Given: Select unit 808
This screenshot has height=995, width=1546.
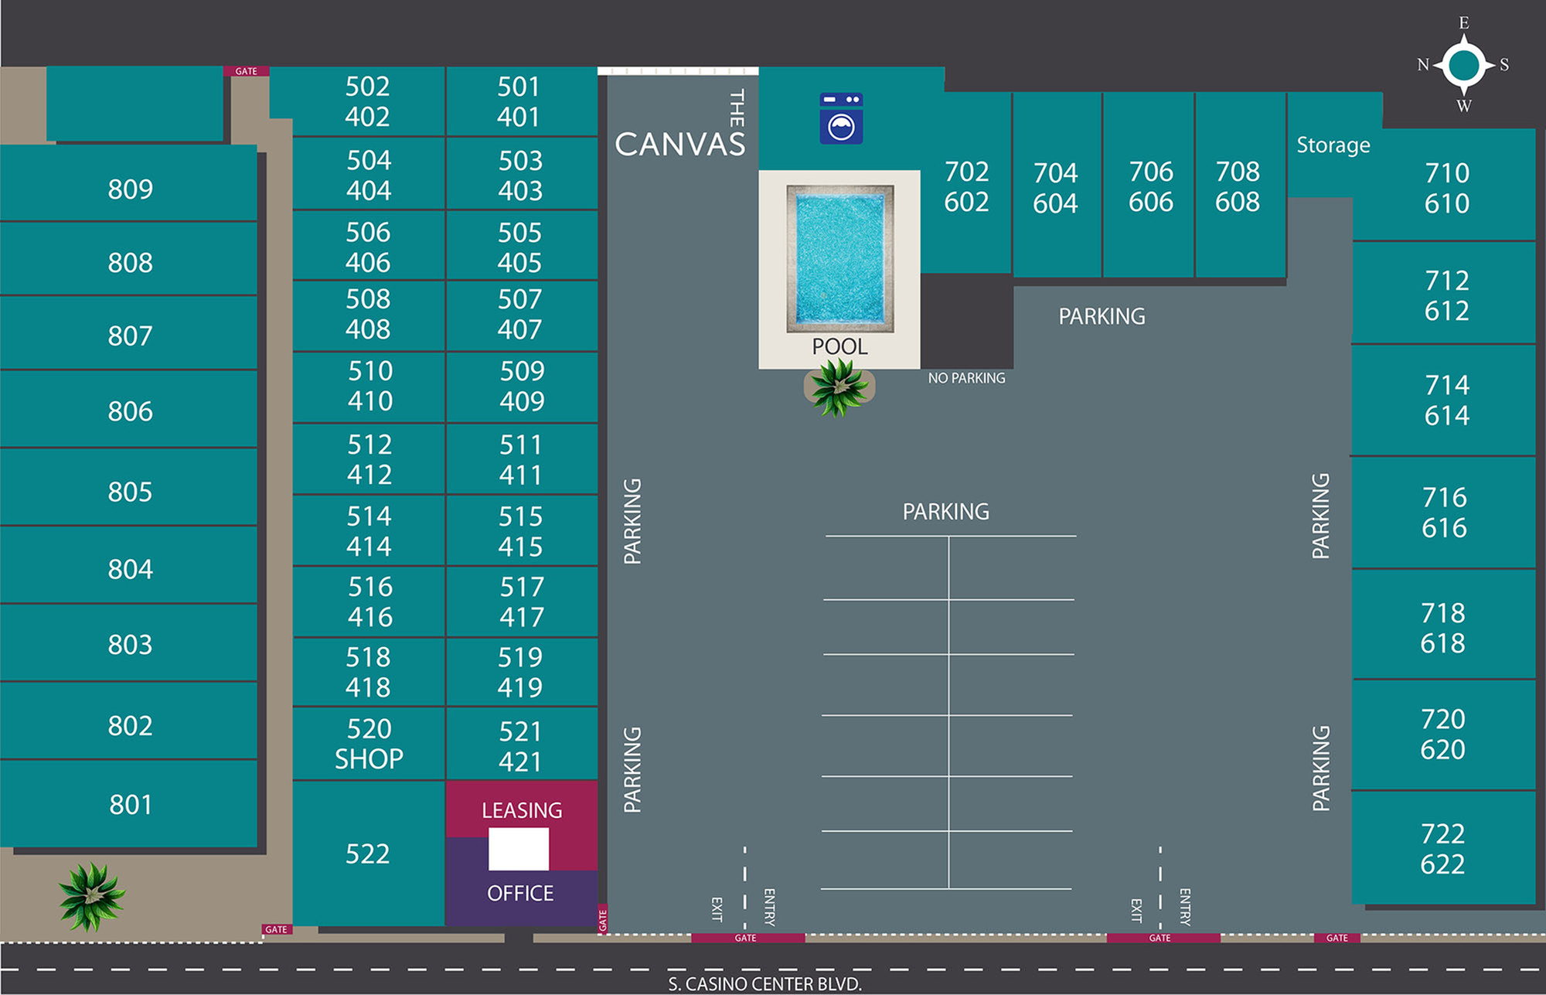Looking at the screenshot, I should point(128,259).
